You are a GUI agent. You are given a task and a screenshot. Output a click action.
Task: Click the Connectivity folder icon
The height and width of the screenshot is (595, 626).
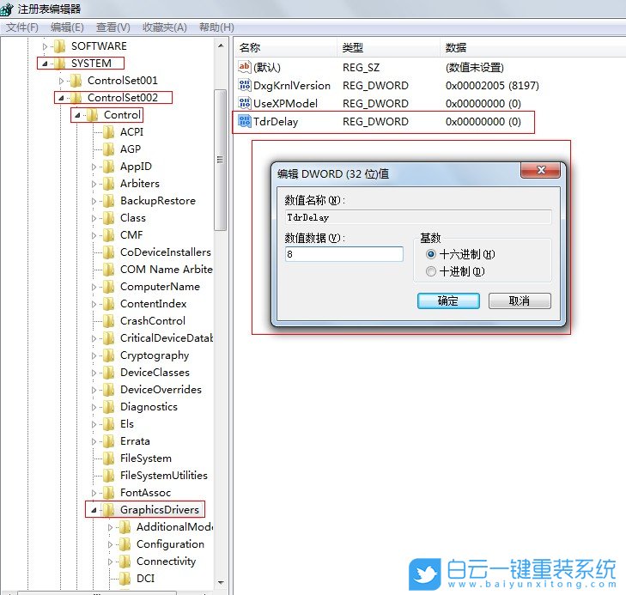[125, 561]
